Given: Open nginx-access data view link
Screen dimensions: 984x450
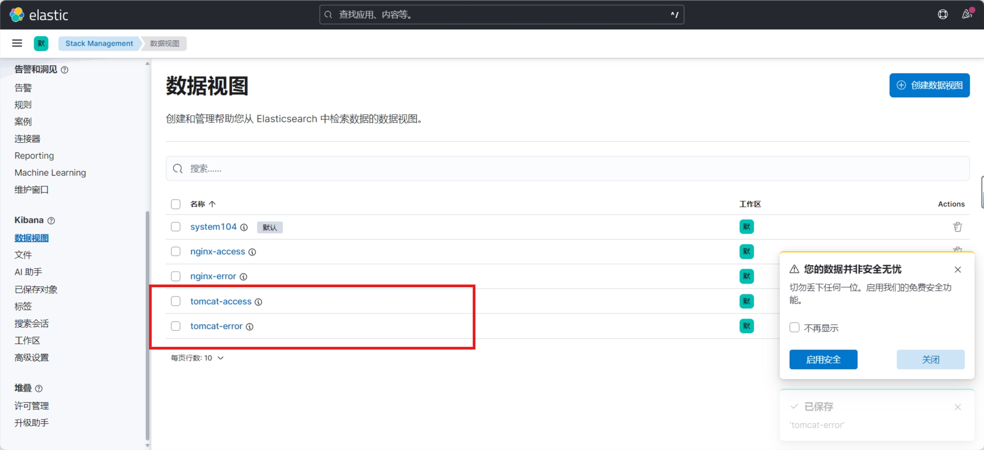Looking at the screenshot, I should pyautogui.click(x=218, y=252).
